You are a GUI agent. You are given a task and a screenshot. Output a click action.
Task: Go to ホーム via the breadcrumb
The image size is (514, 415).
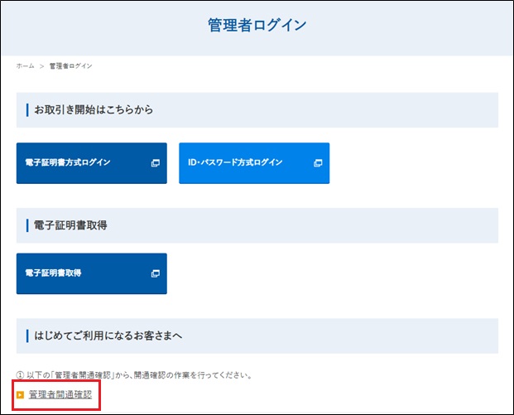[x=25, y=65]
